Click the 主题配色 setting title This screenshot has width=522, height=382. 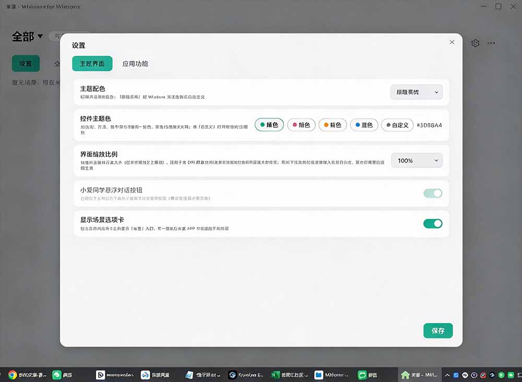tap(92, 89)
